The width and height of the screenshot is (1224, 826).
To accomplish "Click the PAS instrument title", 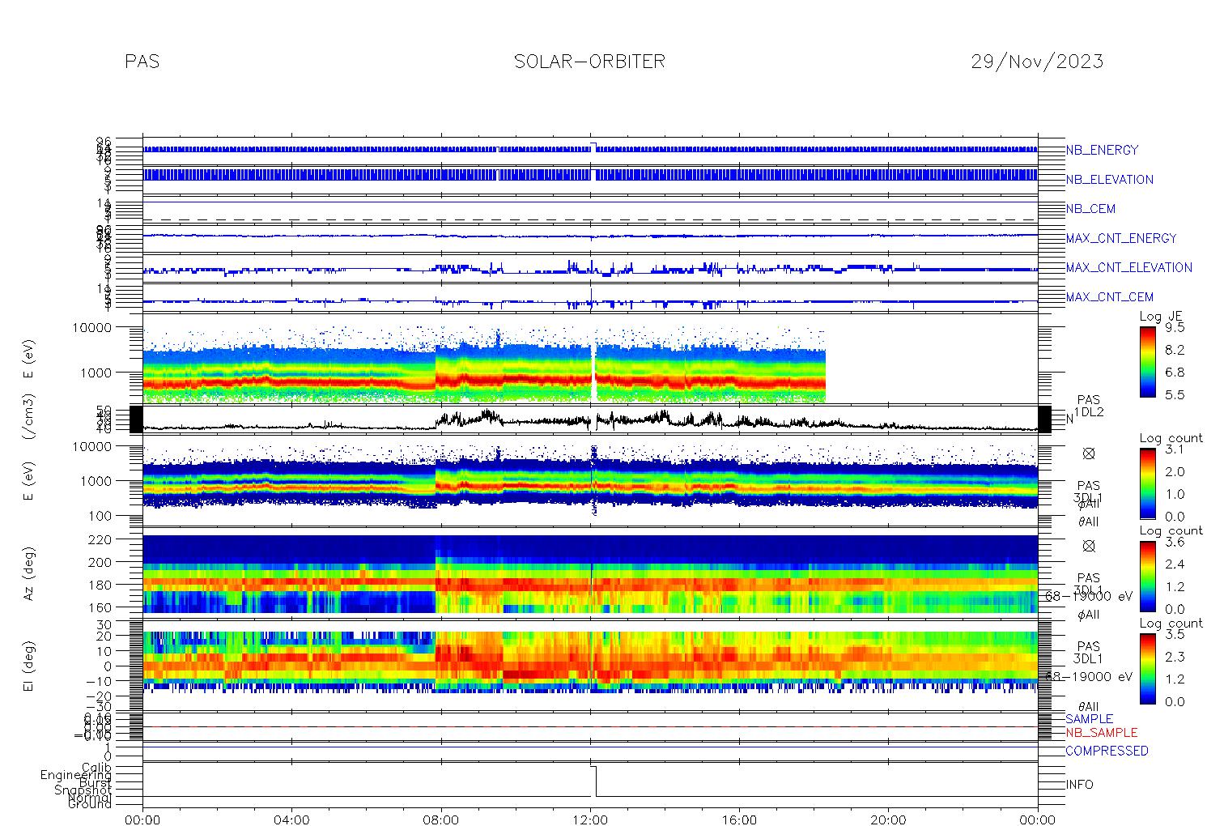I will [x=142, y=62].
